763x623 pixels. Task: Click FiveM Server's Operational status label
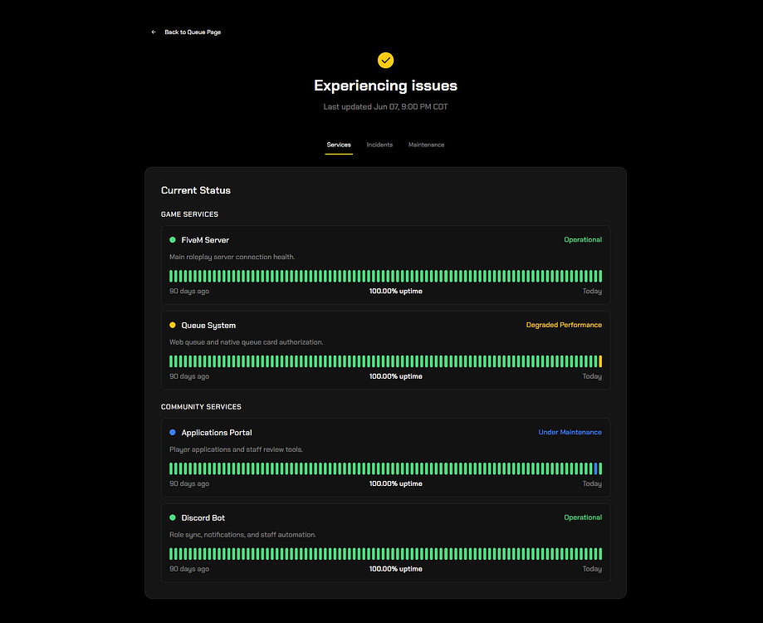pos(583,239)
